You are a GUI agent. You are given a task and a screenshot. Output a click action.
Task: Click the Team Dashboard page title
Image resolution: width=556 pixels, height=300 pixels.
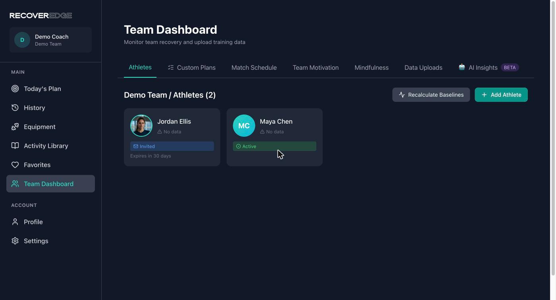tap(170, 30)
